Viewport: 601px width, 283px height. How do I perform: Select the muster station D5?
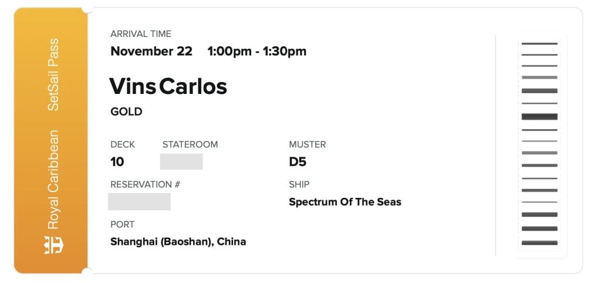pos(298,162)
